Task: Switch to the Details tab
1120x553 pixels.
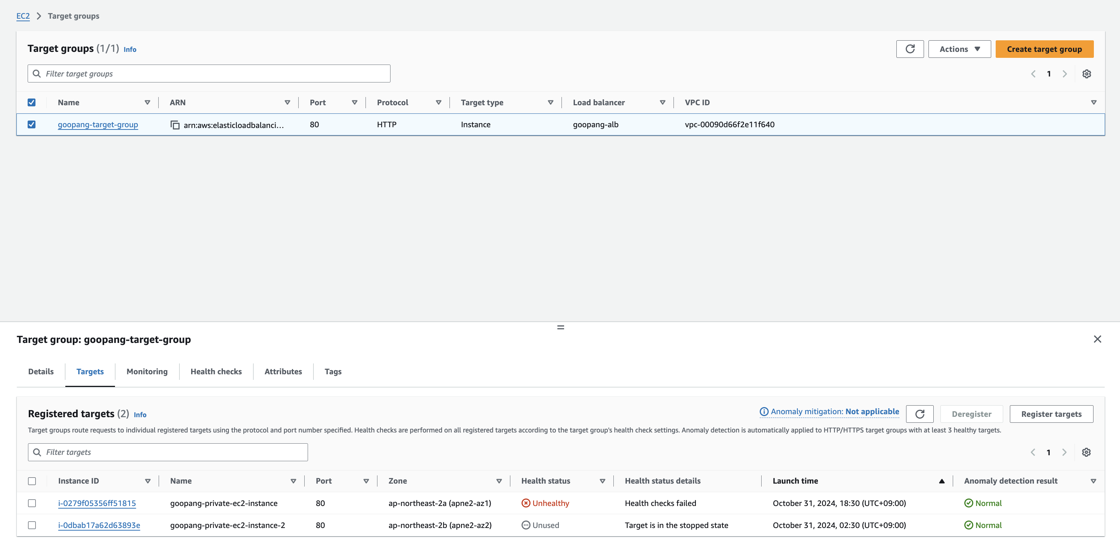Action: click(x=41, y=371)
